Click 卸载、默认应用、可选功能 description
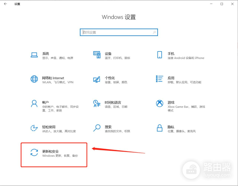Screen dimensions: 238x186 pyautogui.click(x=184, y=82)
